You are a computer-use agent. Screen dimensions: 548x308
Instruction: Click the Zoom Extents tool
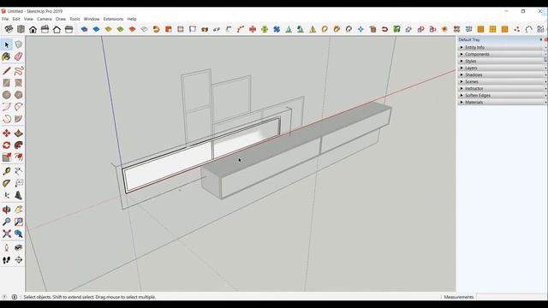(x=7, y=234)
